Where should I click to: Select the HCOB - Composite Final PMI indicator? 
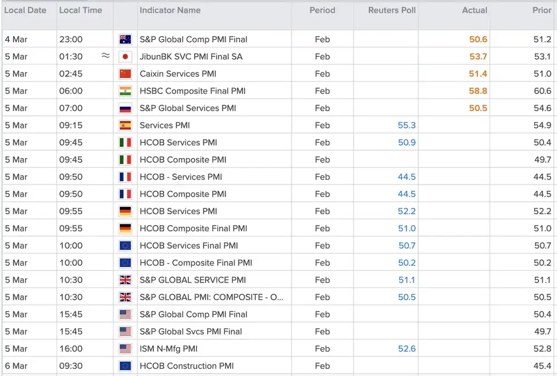click(196, 263)
